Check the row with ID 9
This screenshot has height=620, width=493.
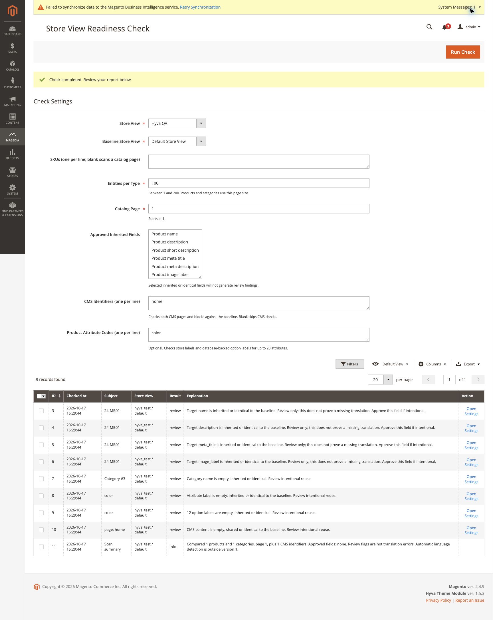(x=41, y=513)
